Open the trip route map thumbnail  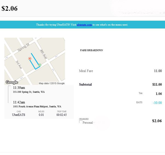pos(35,61)
